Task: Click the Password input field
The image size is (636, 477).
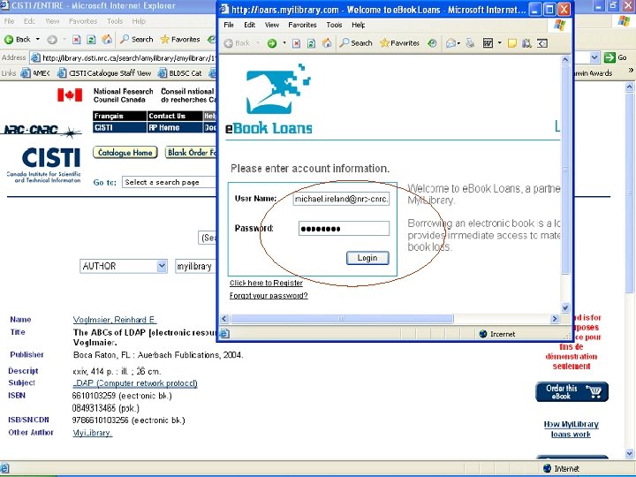Action: click(x=344, y=229)
